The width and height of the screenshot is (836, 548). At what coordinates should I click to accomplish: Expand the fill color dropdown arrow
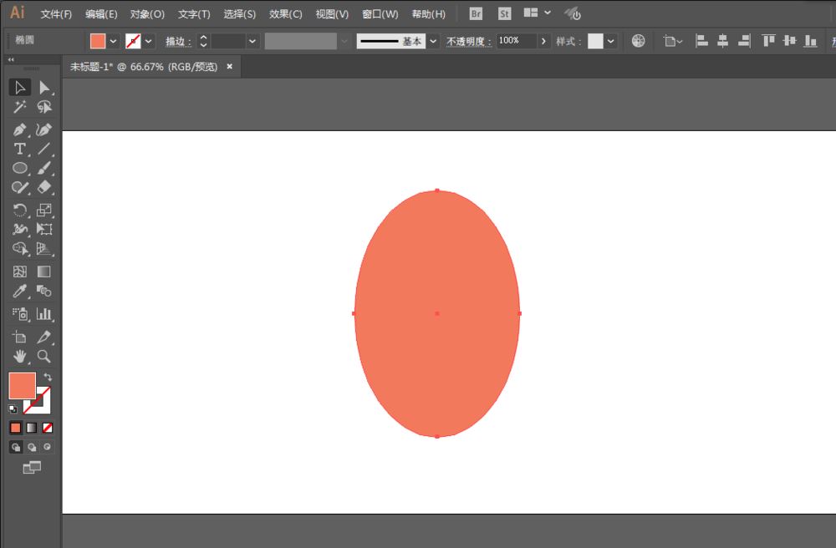coord(114,41)
